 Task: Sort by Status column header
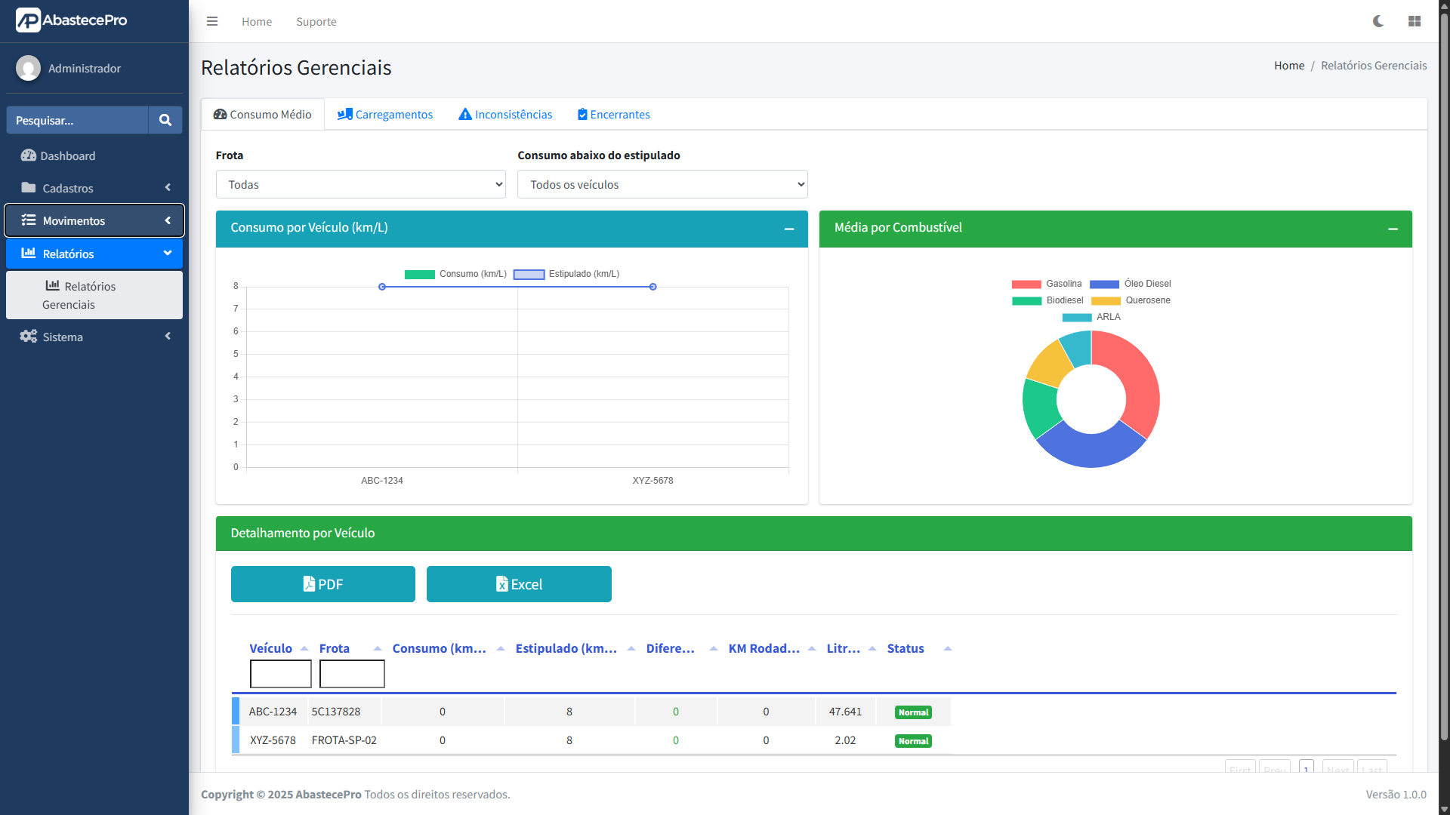coord(905,649)
